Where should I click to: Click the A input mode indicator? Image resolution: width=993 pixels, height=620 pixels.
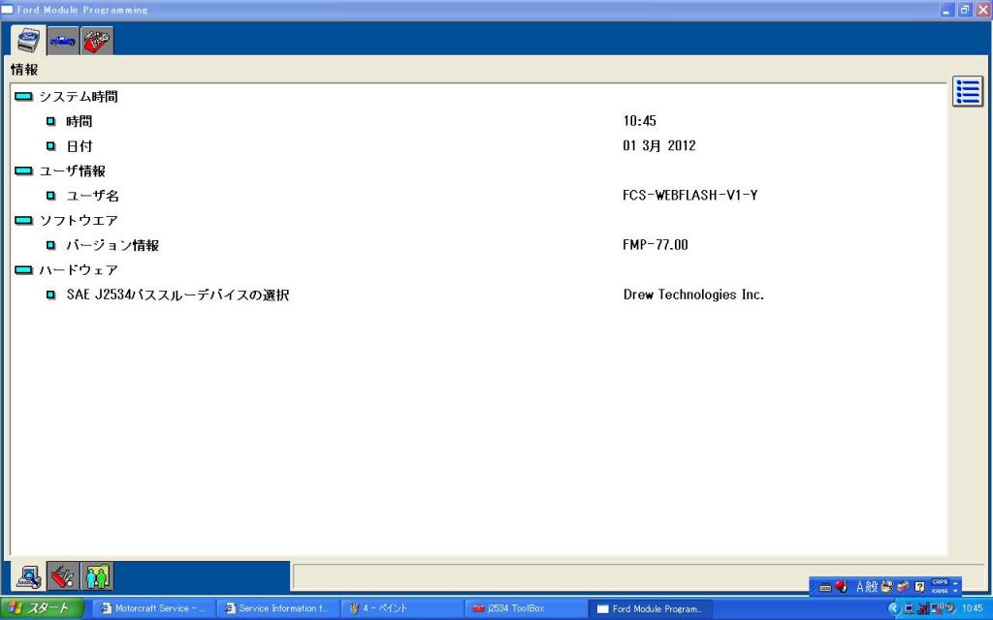860,586
